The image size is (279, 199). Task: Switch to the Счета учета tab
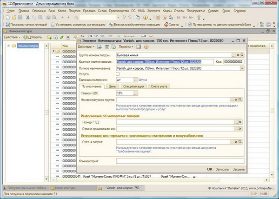click(159, 86)
